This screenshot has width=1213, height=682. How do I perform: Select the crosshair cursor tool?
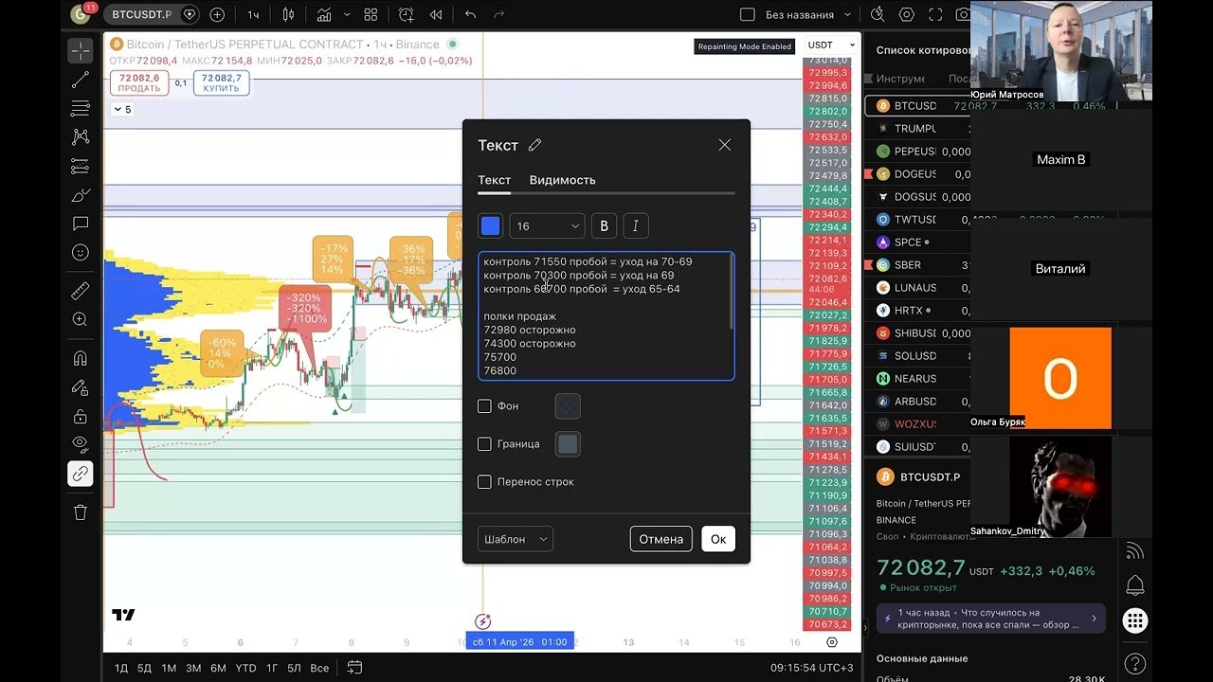(x=81, y=51)
